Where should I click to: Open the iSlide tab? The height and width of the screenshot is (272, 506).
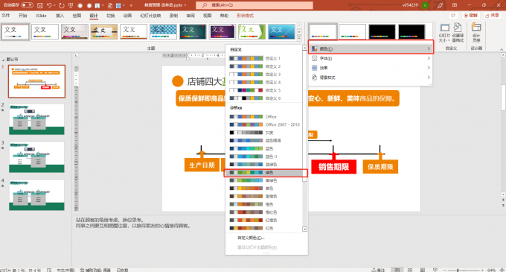pyautogui.click(x=42, y=16)
